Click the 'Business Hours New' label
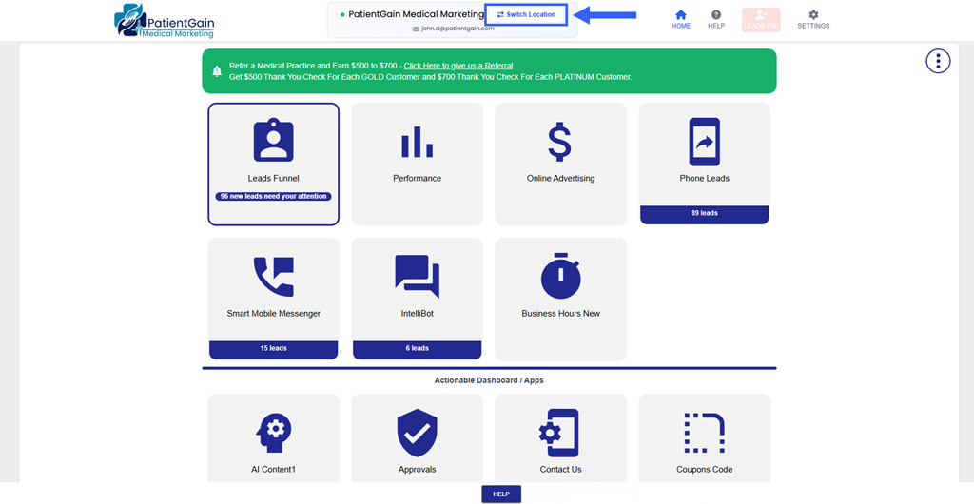This screenshot has width=974, height=504. (x=560, y=314)
